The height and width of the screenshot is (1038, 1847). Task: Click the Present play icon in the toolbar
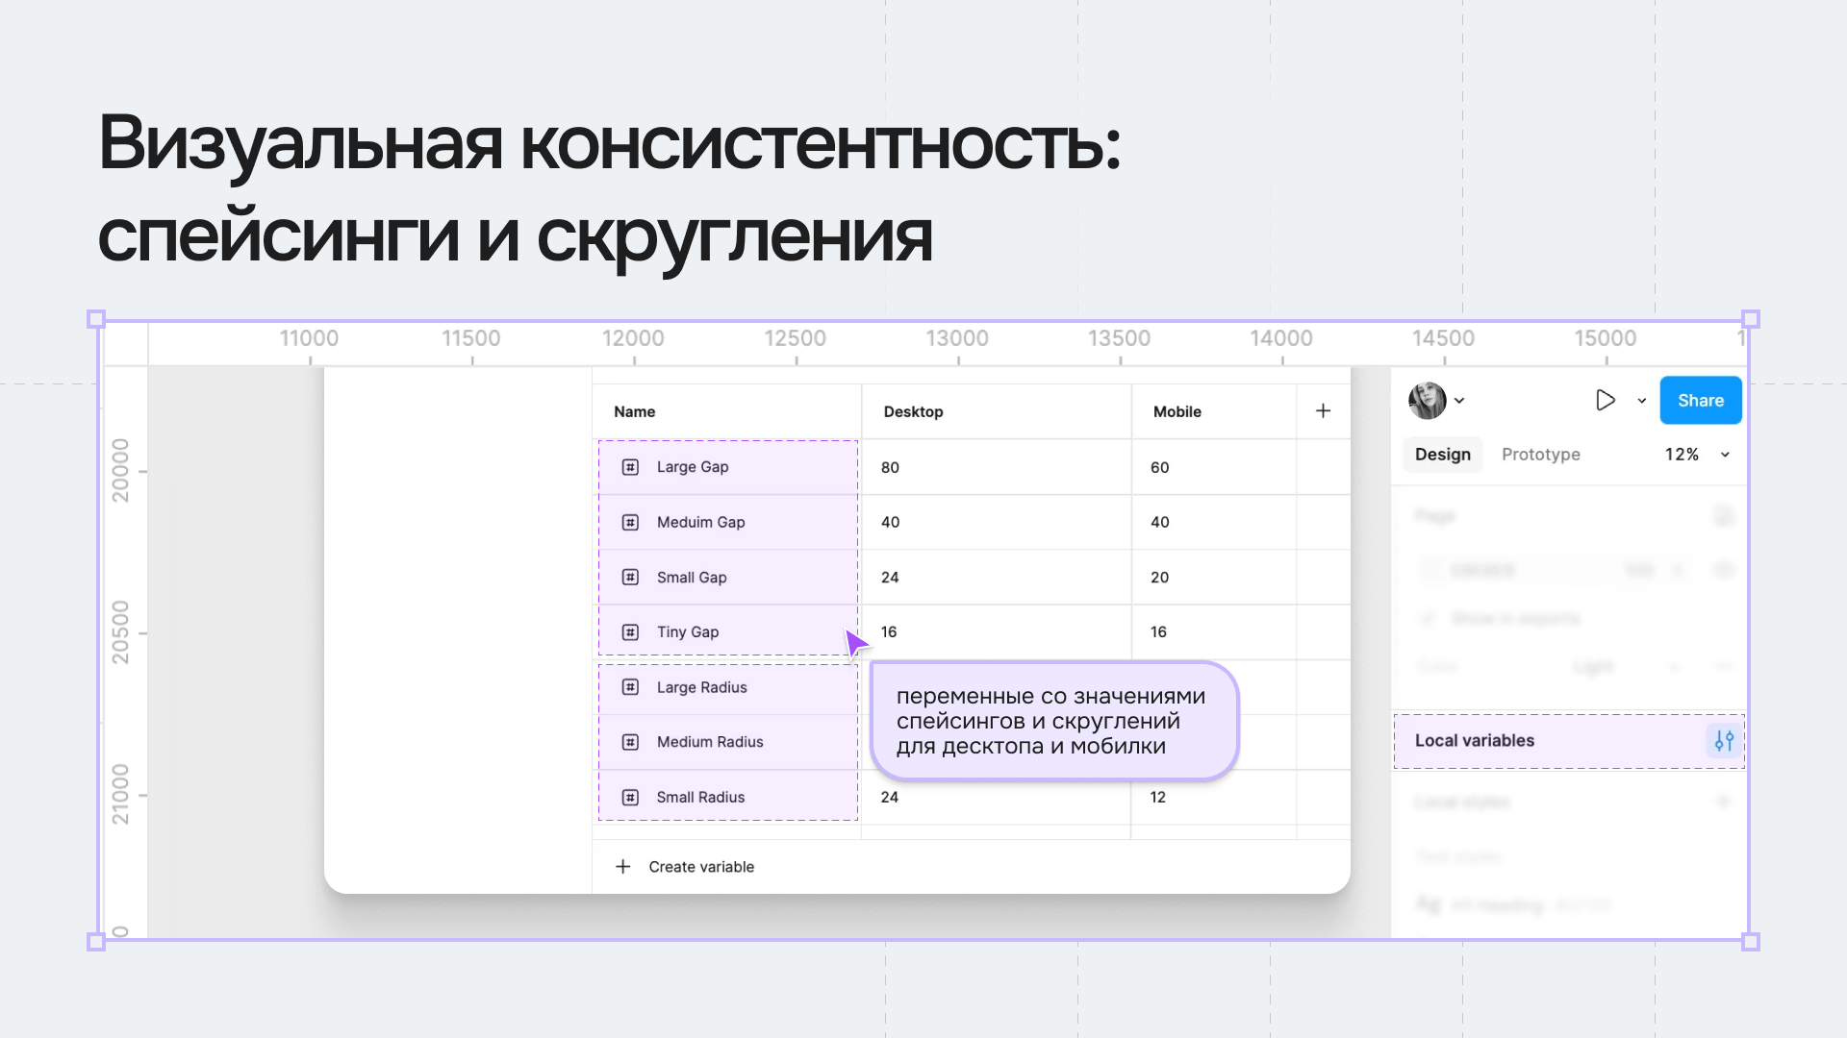click(1605, 400)
